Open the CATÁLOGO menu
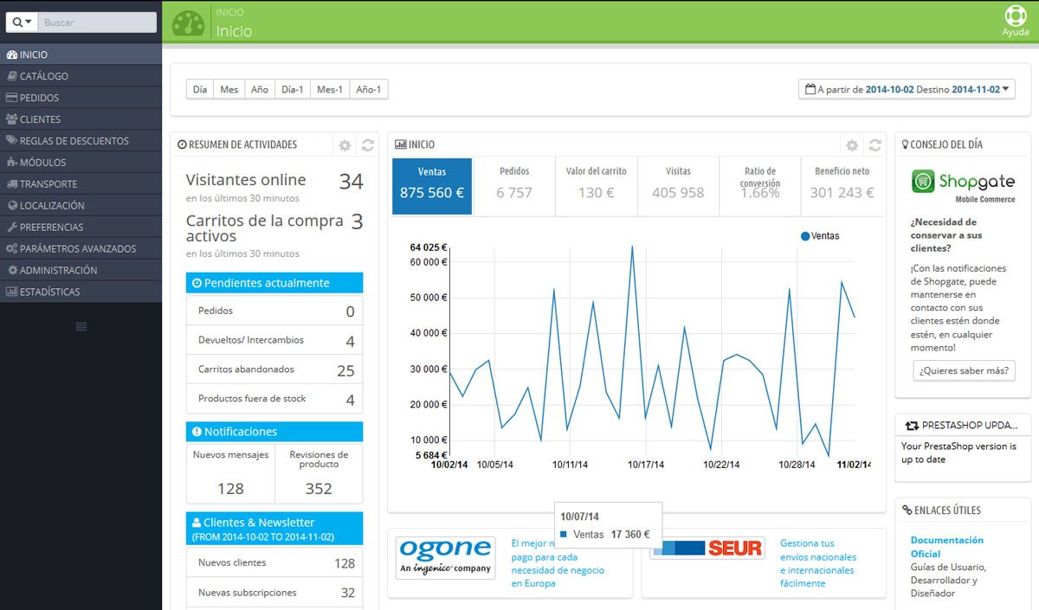This screenshot has height=610, width=1039. [x=81, y=76]
